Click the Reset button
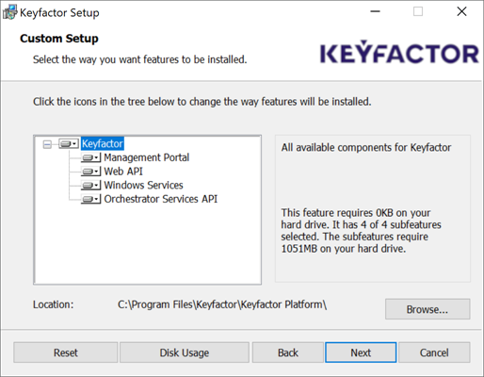This screenshot has height=377, width=484. 66,352
